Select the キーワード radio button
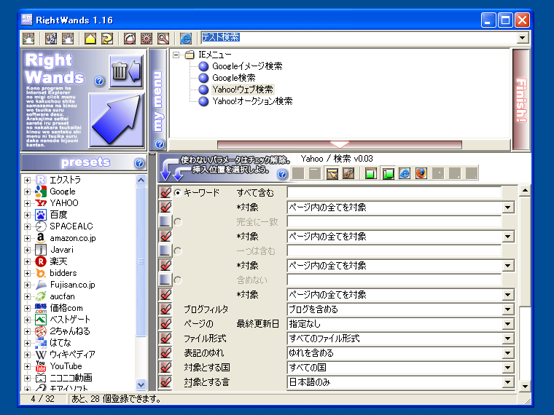 [x=178, y=193]
